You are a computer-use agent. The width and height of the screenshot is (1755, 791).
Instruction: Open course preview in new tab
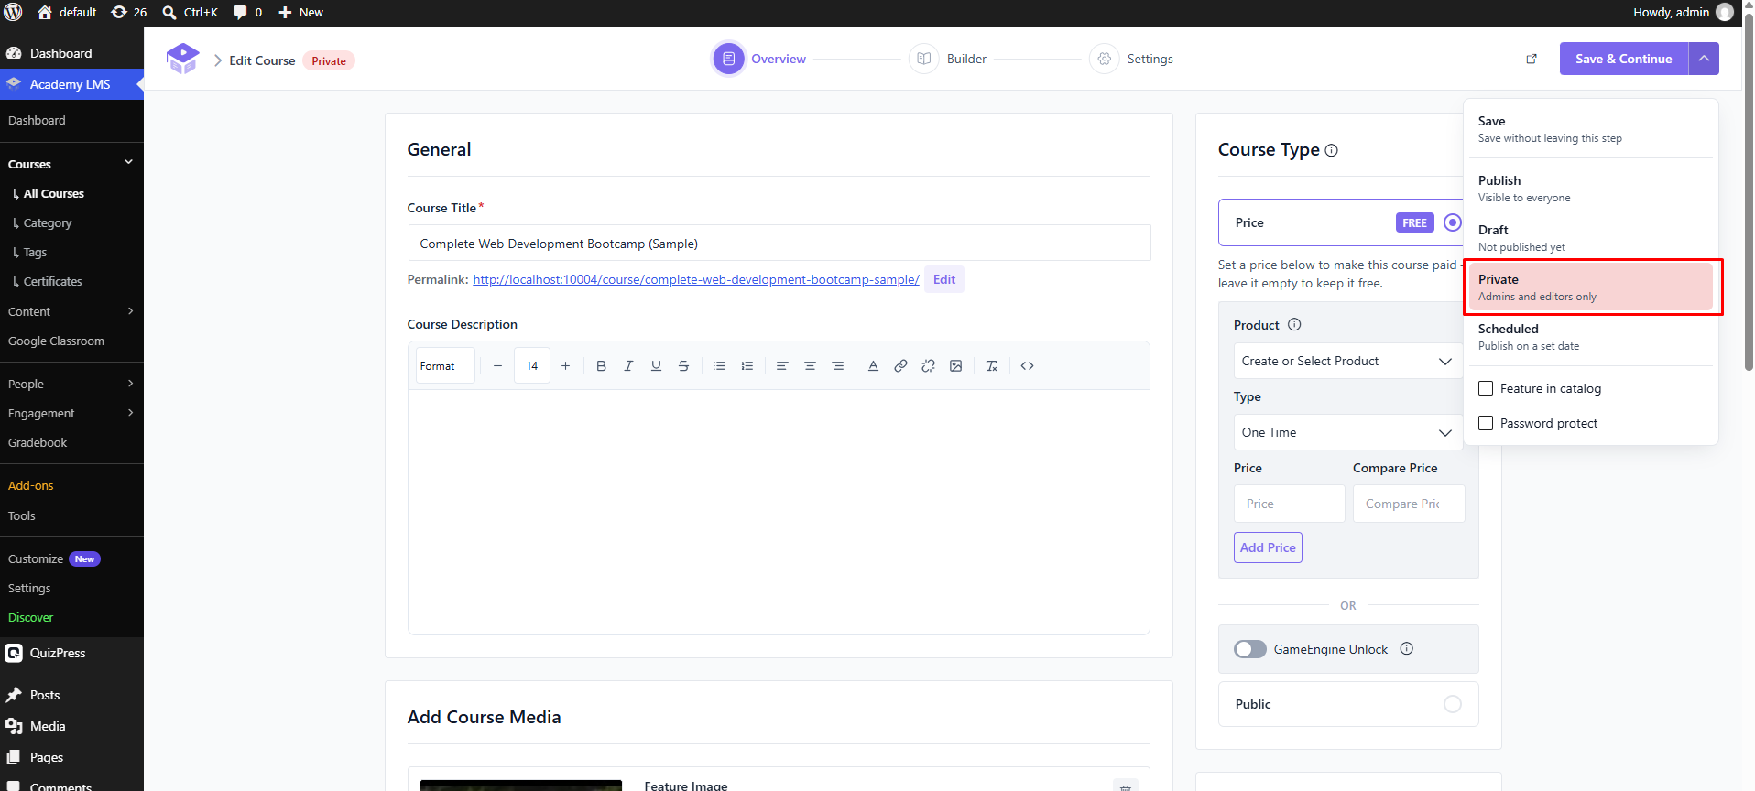click(x=1531, y=59)
